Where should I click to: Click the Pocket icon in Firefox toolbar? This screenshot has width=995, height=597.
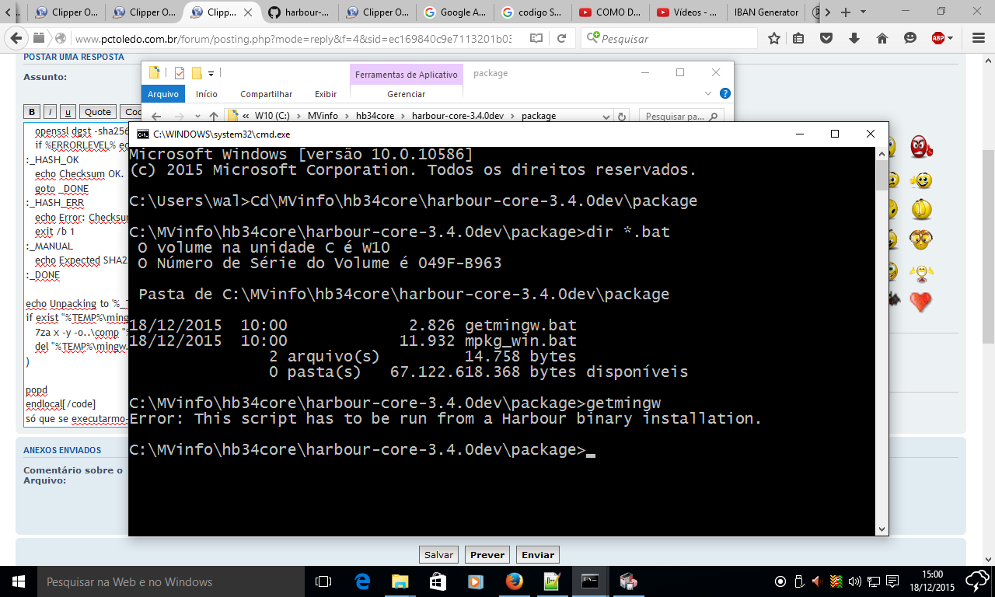point(826,38)
